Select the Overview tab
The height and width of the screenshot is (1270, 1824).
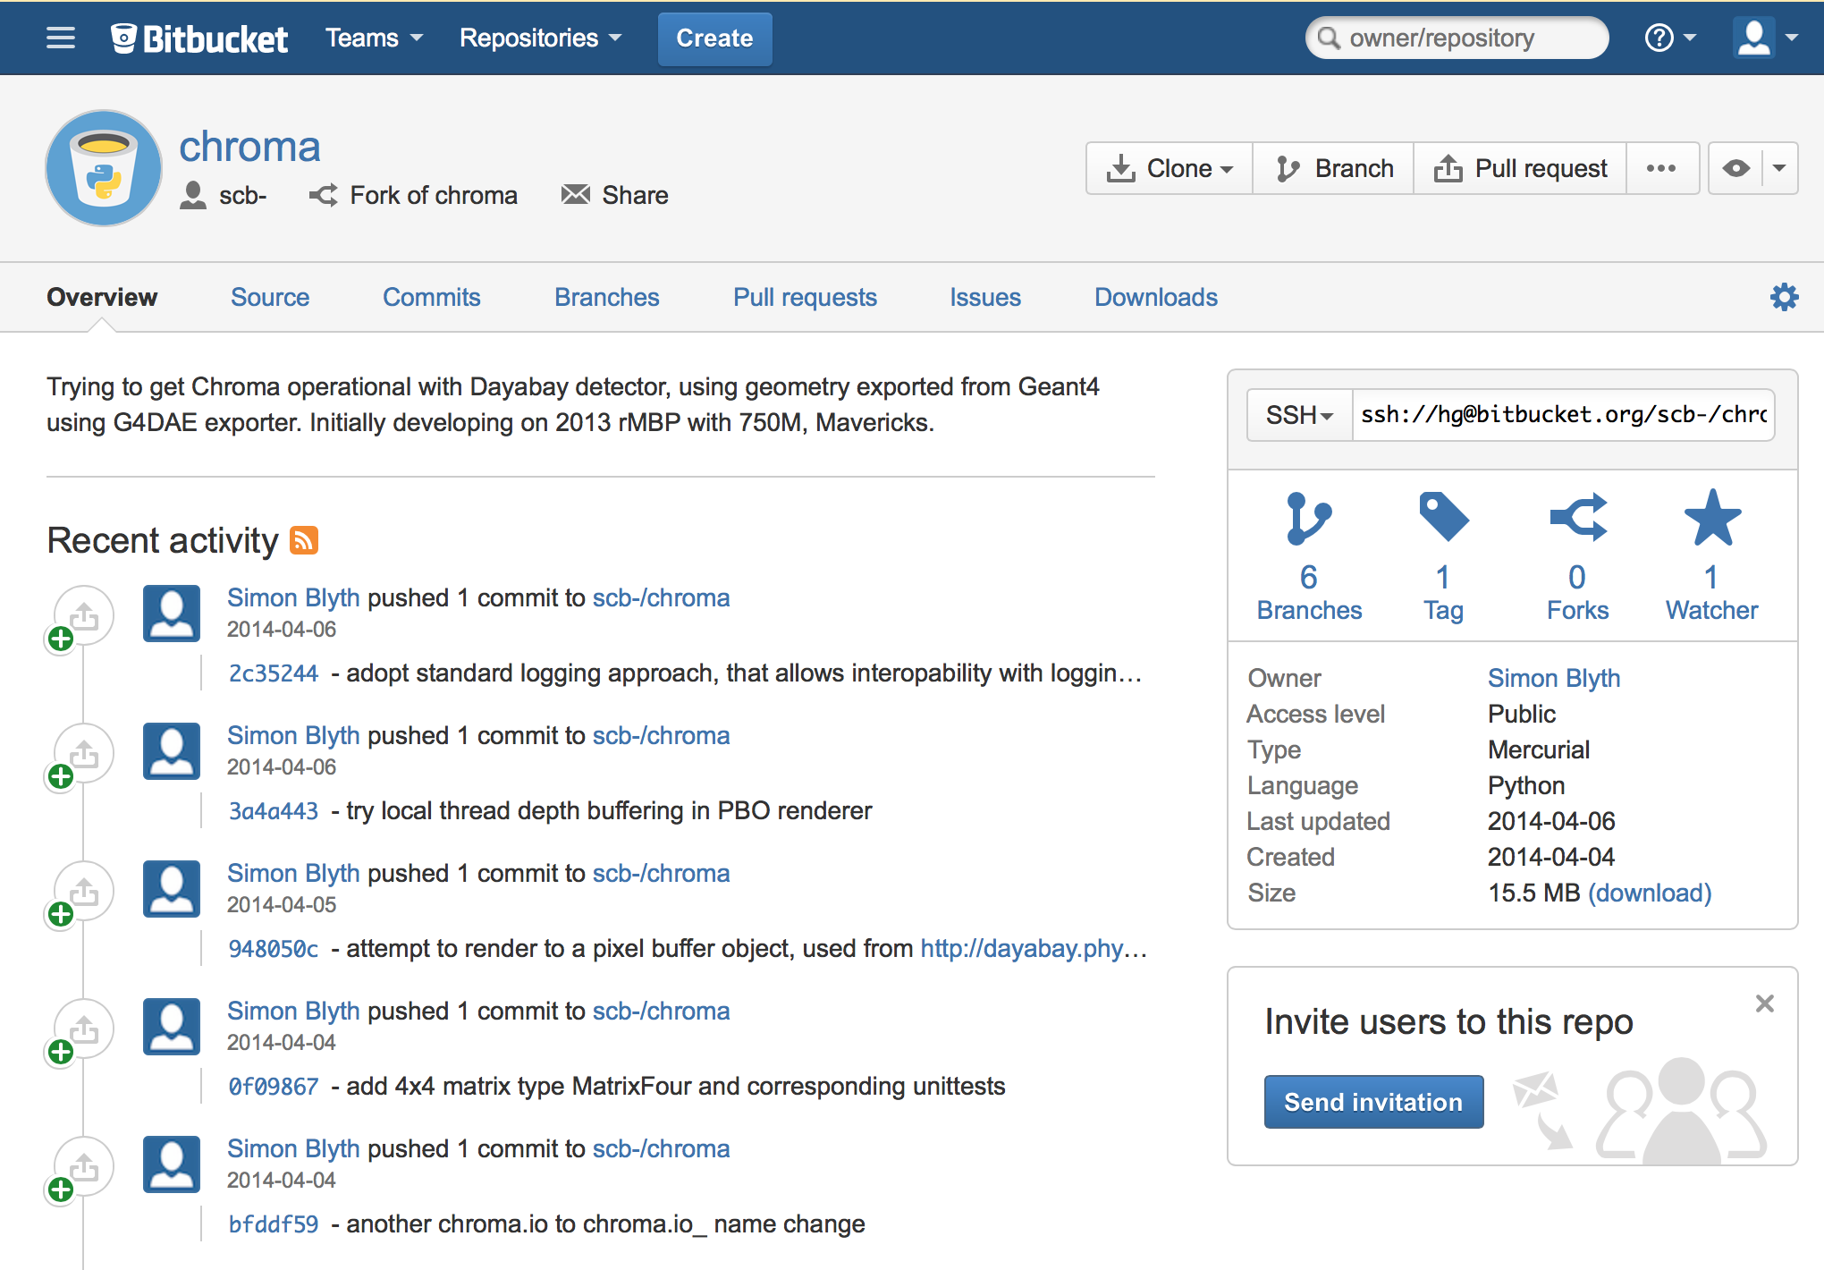point(102,297)
